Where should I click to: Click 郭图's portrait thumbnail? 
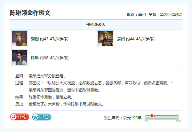[x=20, y=39]
